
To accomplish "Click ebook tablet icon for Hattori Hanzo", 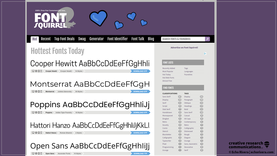I will (39, 133).
